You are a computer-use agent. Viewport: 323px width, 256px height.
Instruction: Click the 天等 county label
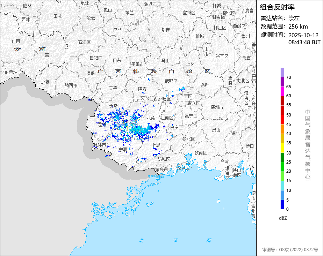113,88
